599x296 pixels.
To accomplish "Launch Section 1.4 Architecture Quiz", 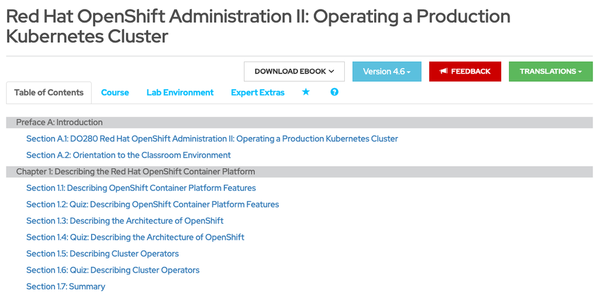I will [x=135, y=237].
